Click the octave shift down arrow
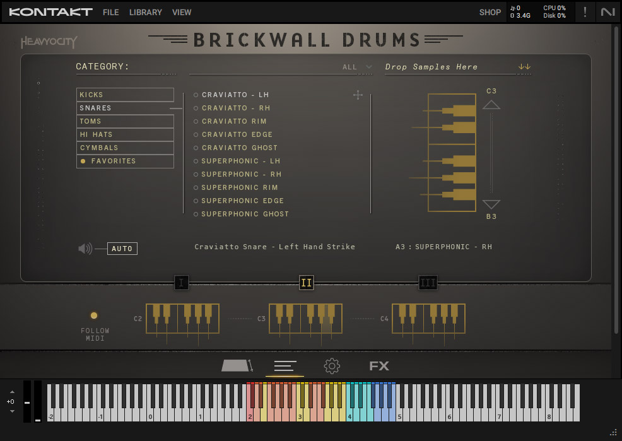The image size is (622, 441). coord(12,411)
